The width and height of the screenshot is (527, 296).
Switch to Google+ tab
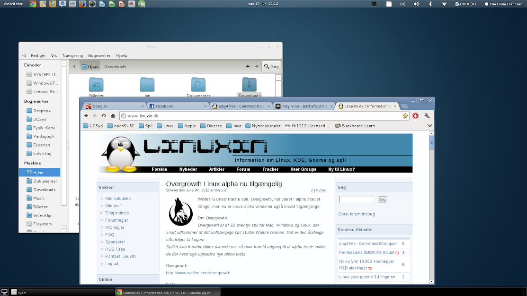coord(114,106)
